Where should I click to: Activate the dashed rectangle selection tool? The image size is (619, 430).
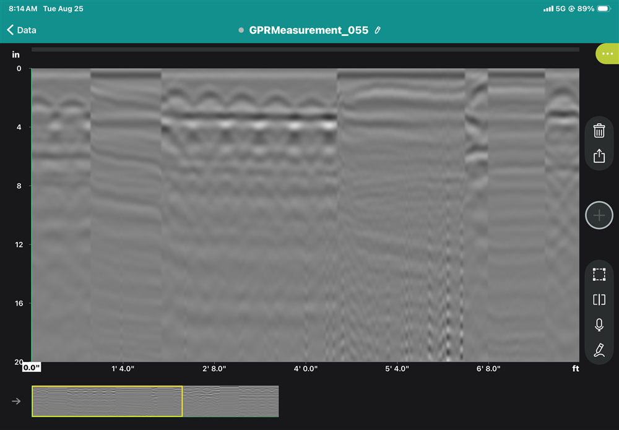pos(599,274)
